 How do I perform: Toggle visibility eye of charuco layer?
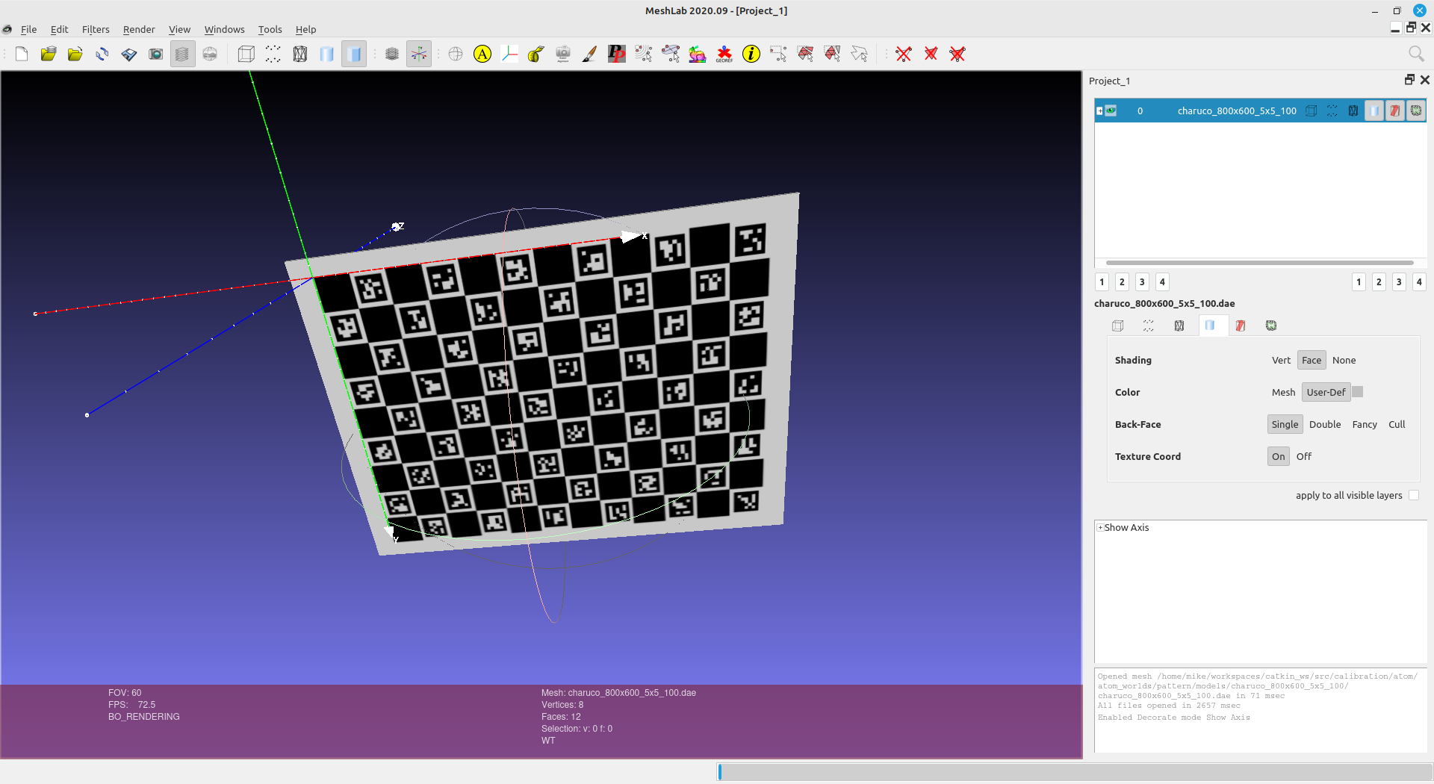coord(1111,111)
